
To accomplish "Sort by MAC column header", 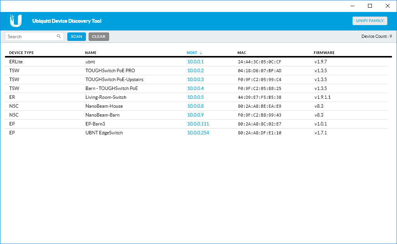I will pyautogui.click(x=242, y=53).
